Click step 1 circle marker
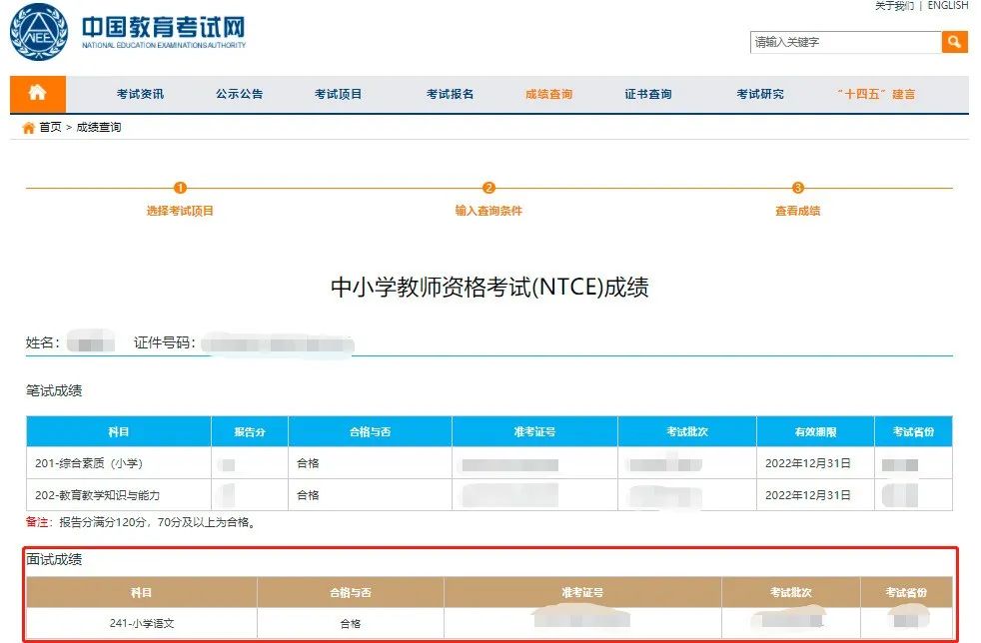 coord(180,188)
